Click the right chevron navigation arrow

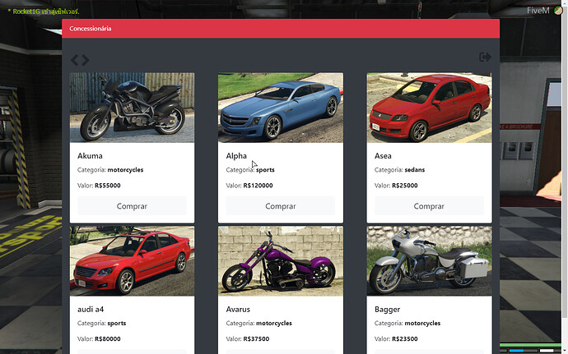click(x=85, y=60)
